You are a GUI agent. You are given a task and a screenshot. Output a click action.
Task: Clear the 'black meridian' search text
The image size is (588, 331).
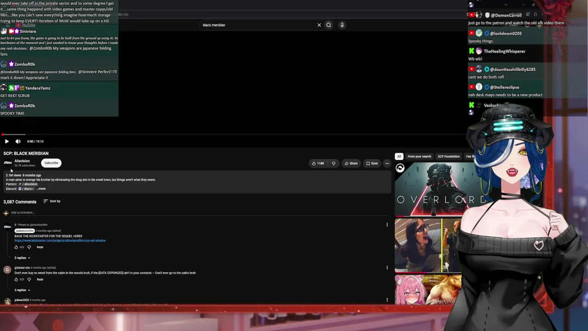(319, 25)
